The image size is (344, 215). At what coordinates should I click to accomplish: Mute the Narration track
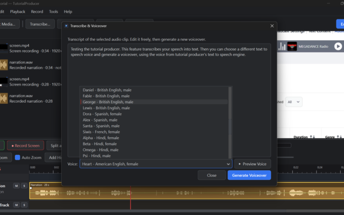click(x=16, y=186)
